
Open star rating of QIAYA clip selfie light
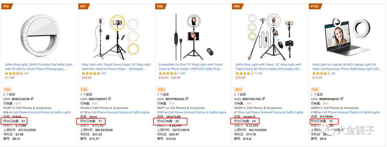coord(14,73)
